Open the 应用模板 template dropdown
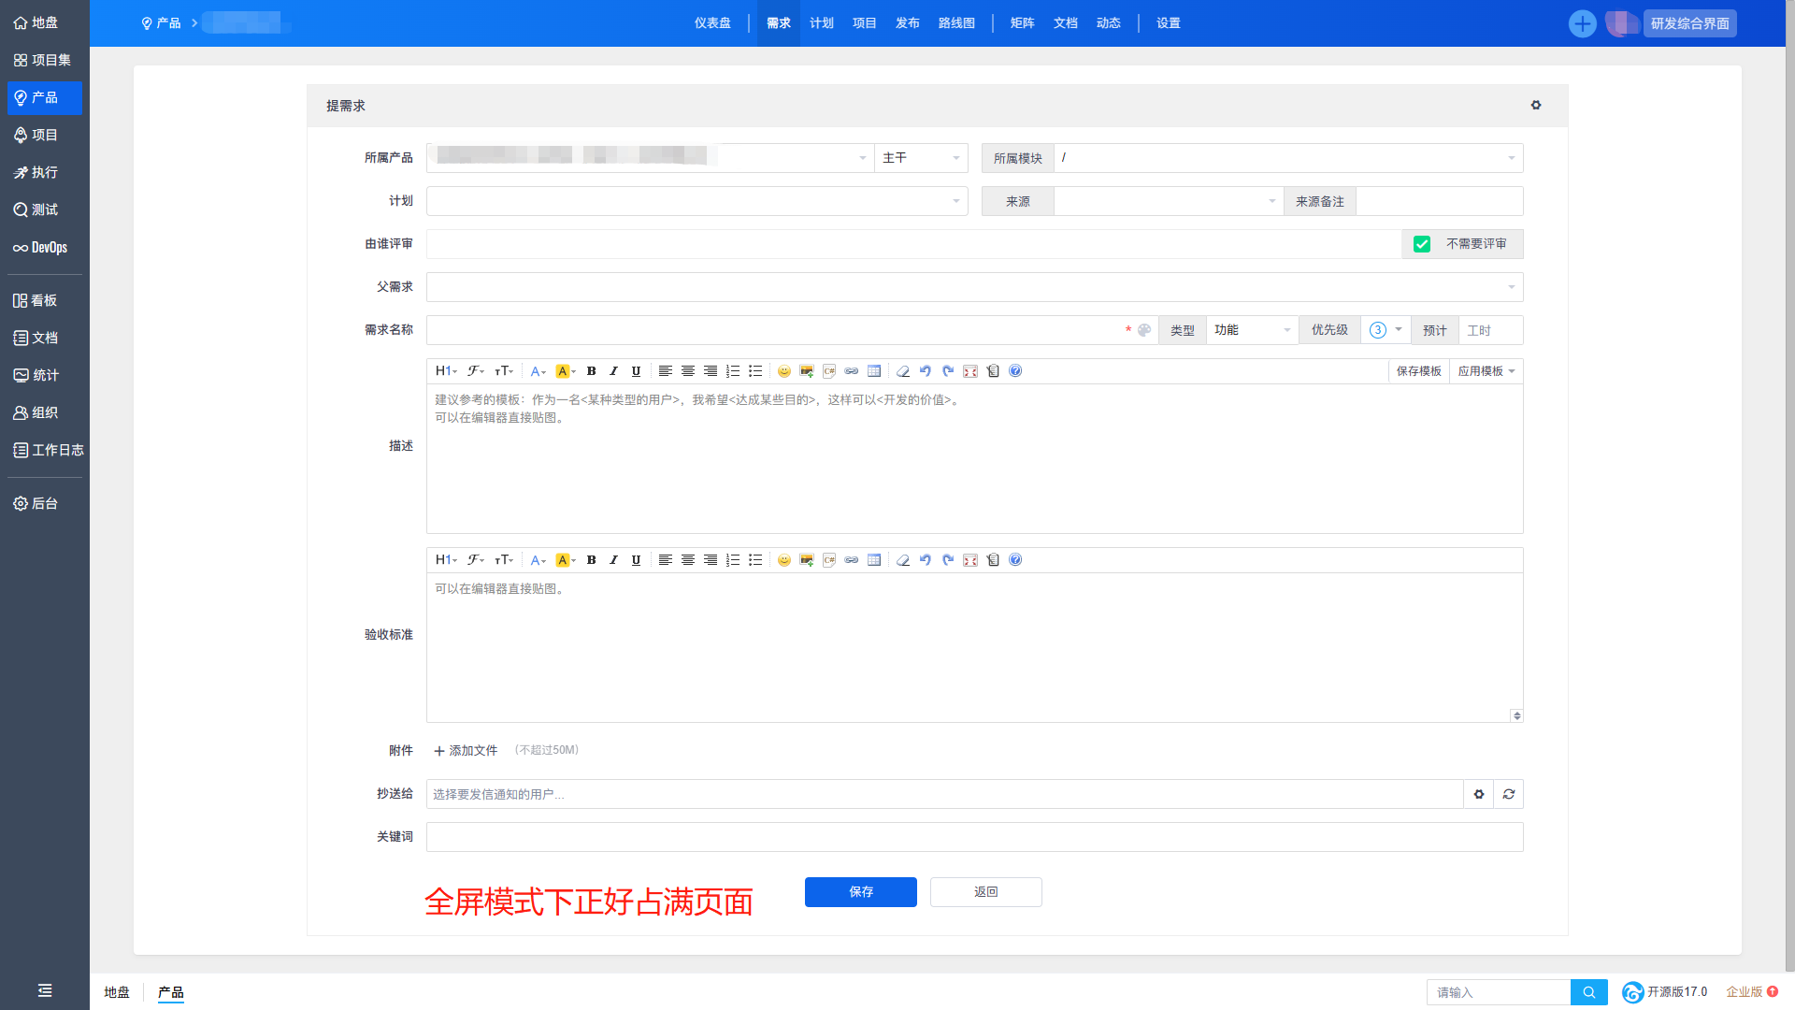This screenshot has height=1010, width=1795. tap(1486, 371)
